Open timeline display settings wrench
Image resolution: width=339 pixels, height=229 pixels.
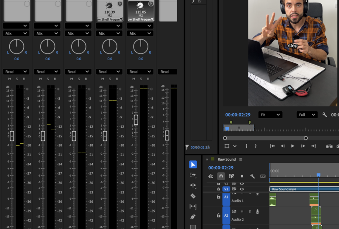click(x=252, y=176)
